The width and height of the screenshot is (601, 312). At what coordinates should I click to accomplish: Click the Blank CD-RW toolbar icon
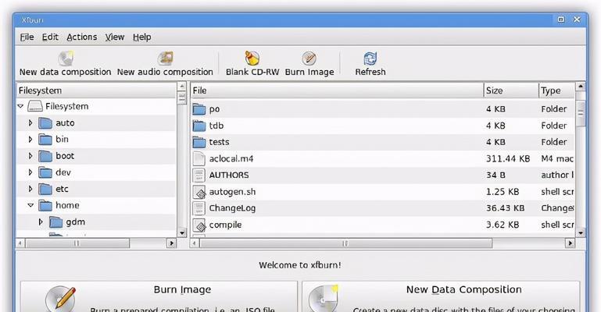[252, 58]
